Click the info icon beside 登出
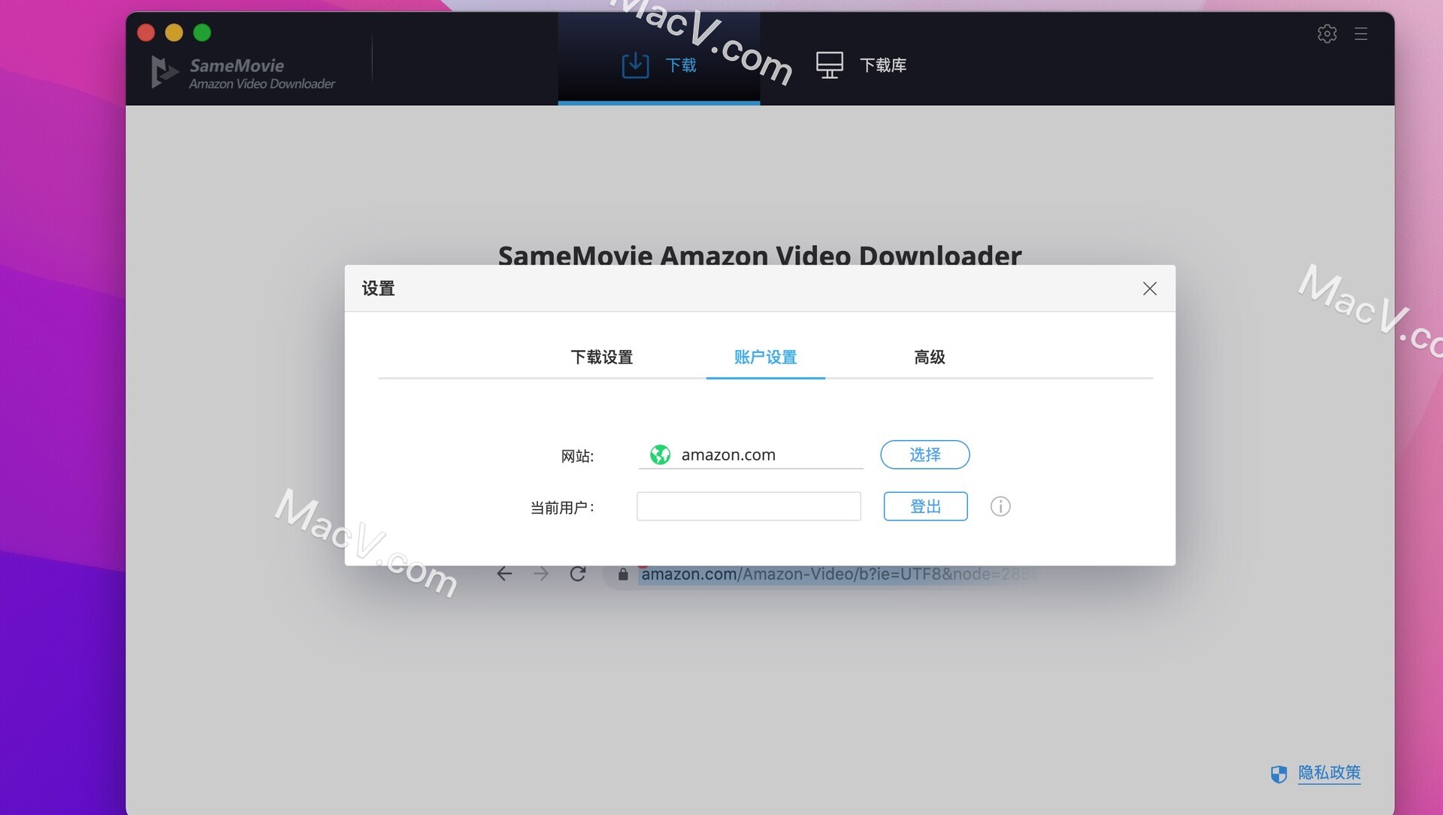Screen dimensions: 1443x815 point(1000,506)
